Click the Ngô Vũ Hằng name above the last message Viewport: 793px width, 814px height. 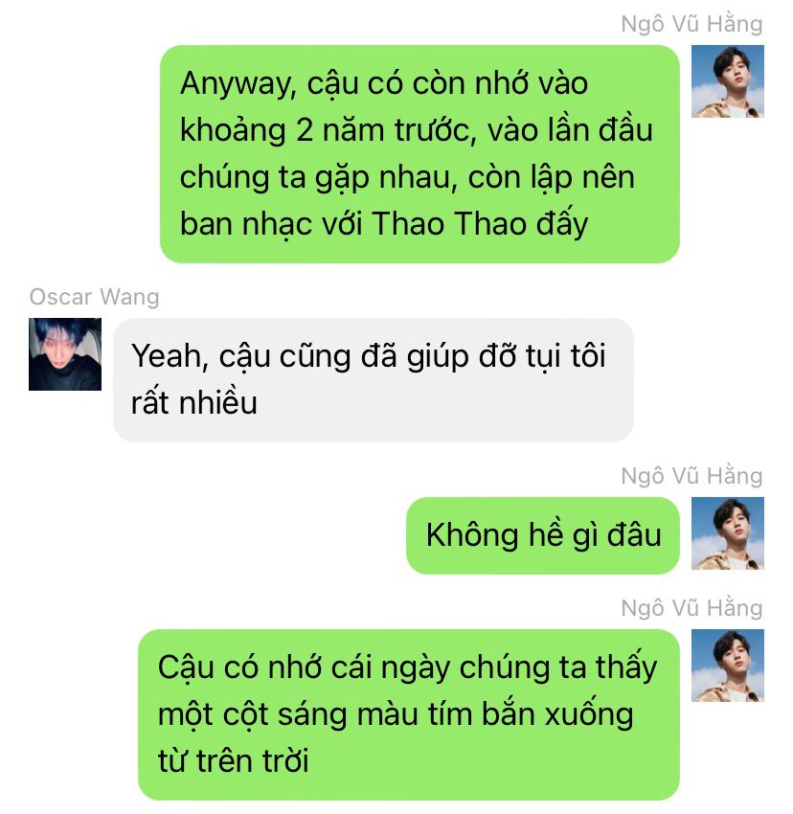tap(691, 608)
